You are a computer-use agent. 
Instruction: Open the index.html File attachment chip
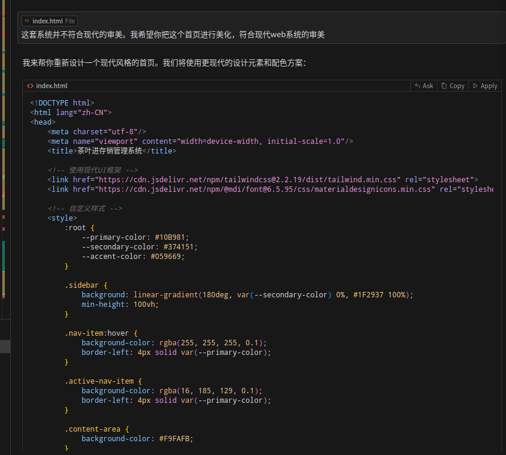[50, 21]
